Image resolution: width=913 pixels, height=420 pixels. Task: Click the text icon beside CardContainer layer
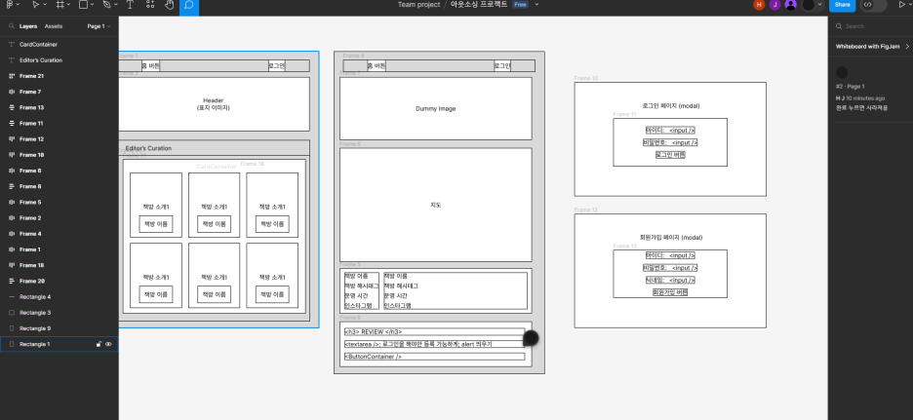pos(12,44)
